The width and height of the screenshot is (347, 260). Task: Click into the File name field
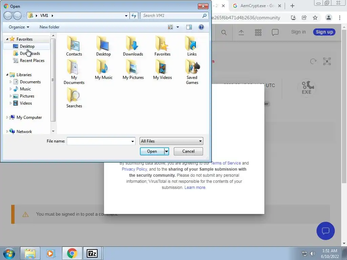pos(99,141)
